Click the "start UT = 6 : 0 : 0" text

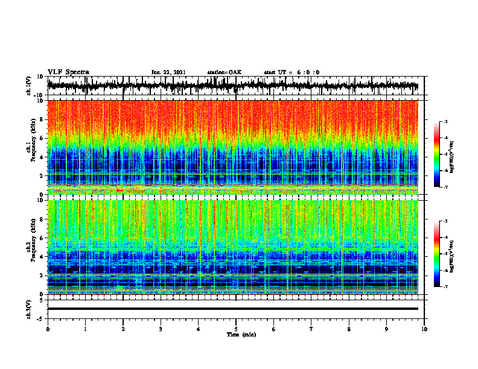tap(292, 72)
